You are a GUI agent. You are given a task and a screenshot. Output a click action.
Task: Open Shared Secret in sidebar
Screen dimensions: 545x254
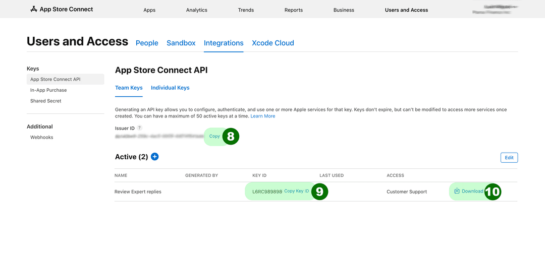coord(46,101)
